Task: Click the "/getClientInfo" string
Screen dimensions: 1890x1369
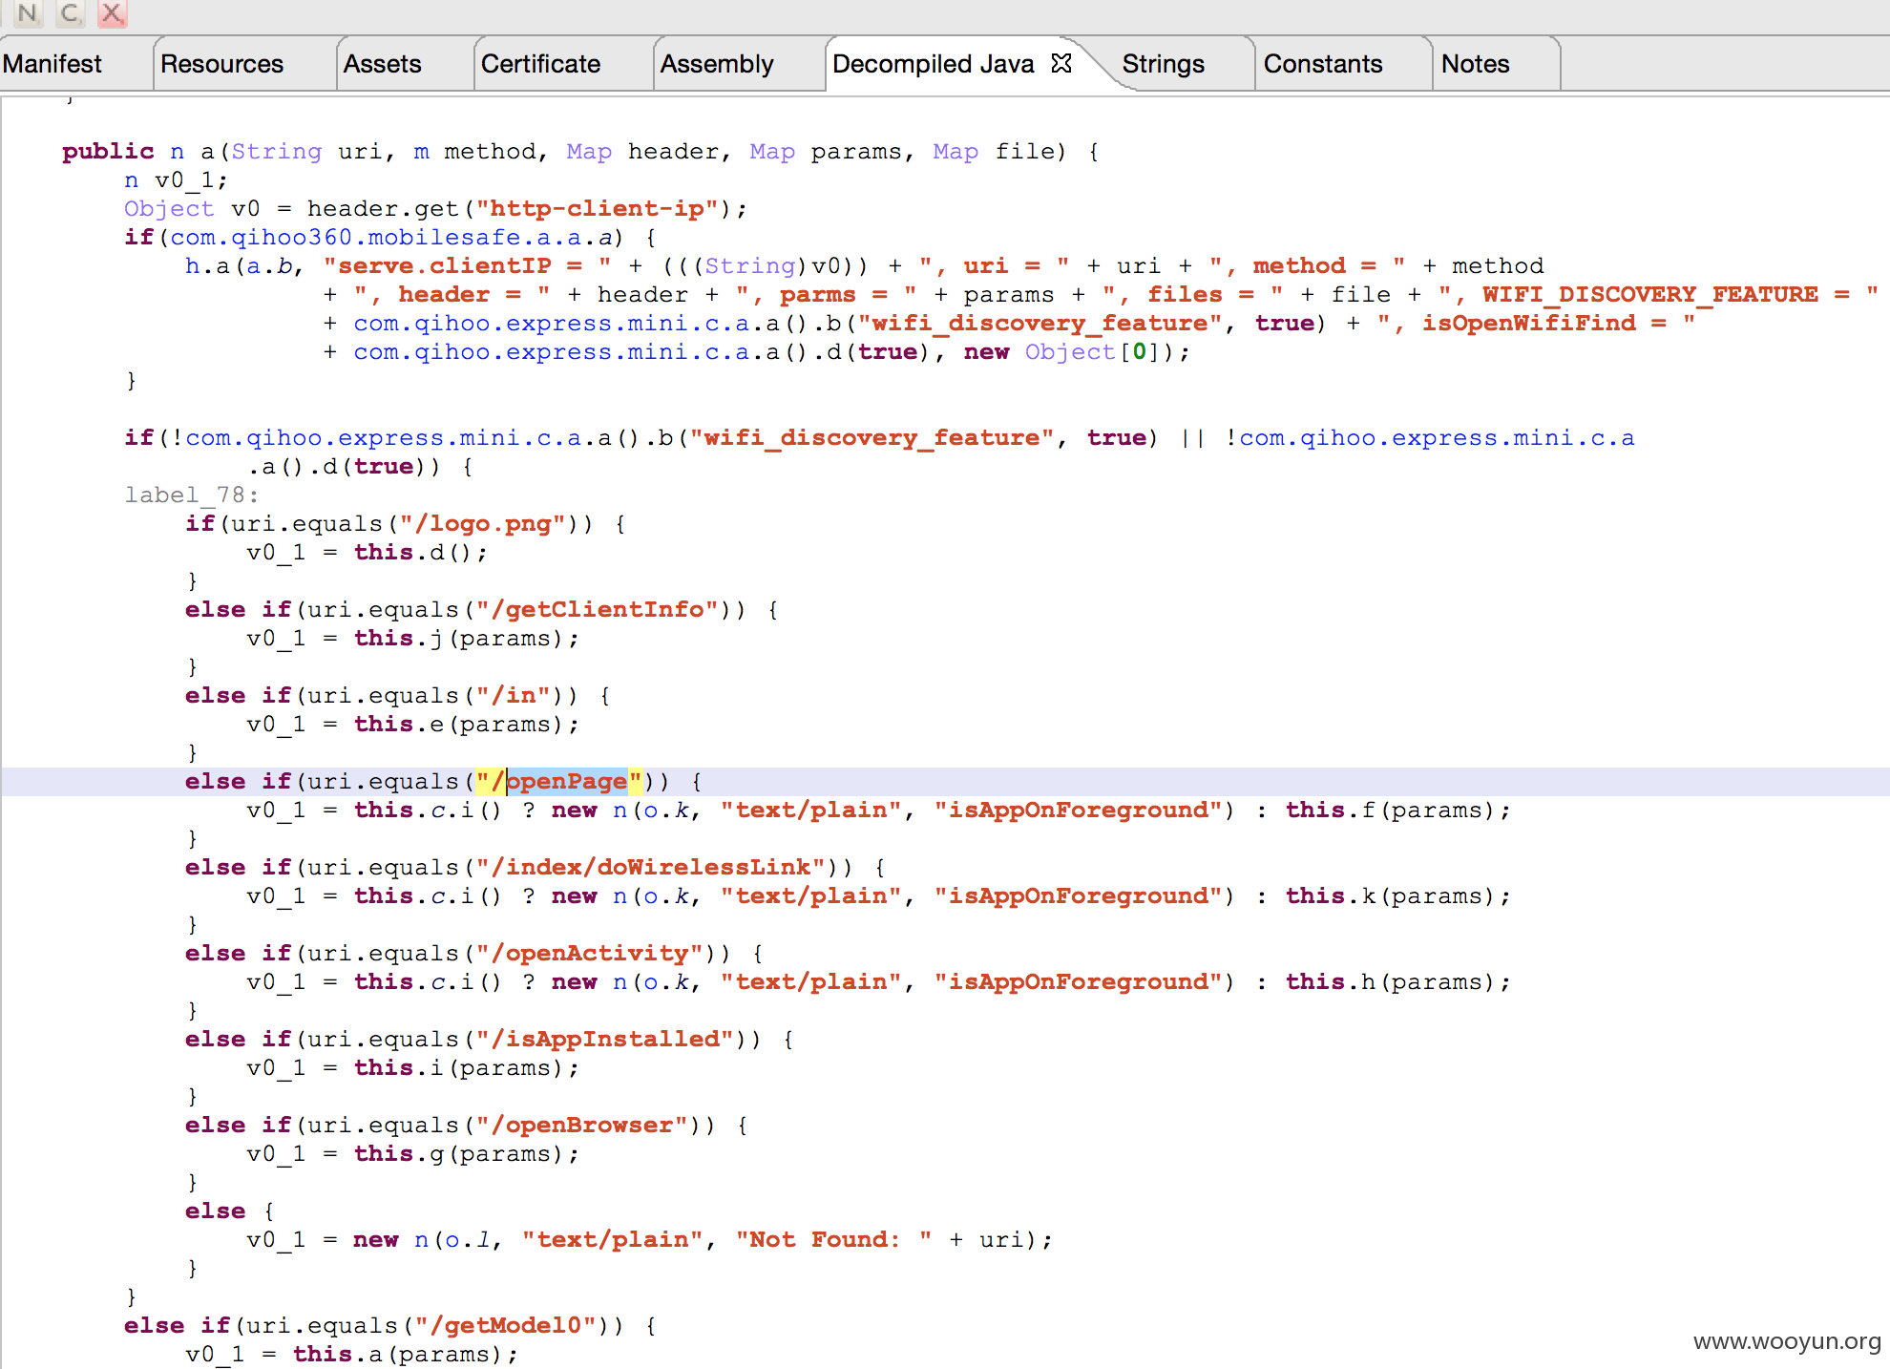Action: click(x=598, y=610)
